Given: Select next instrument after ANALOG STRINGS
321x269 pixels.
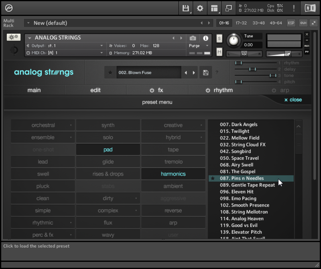Looking at the screenshot, I should pyautogui.click(x=181, y=38).
